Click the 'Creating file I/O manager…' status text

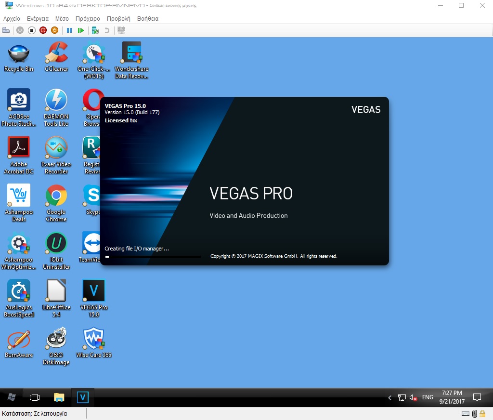[x=137, y=249]
